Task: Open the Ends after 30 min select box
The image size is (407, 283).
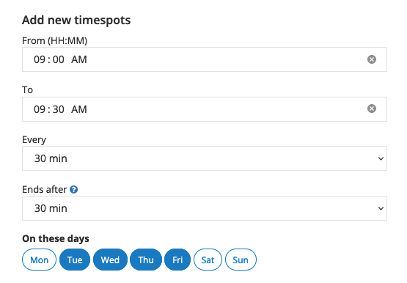Action: click(205, 208)
